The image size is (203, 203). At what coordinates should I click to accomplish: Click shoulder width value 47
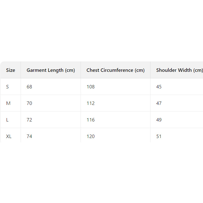(159, 103)
